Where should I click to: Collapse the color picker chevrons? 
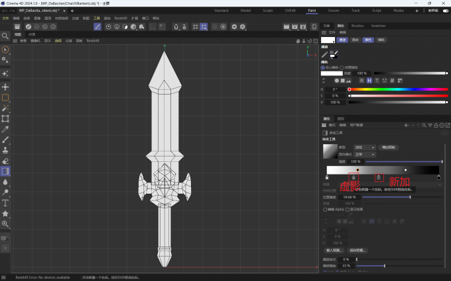tap(324, 81)
